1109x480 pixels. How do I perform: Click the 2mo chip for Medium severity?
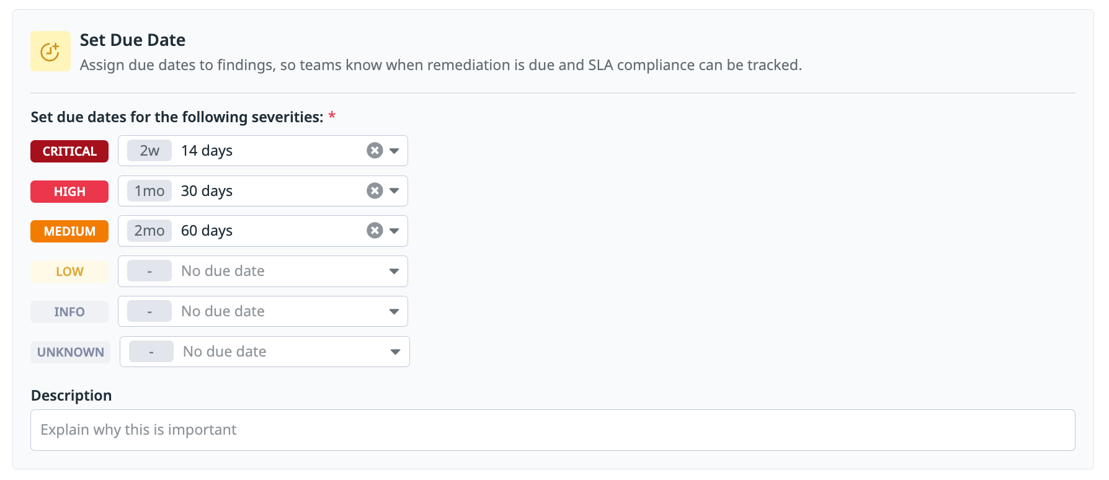click(x=149, y=230)
